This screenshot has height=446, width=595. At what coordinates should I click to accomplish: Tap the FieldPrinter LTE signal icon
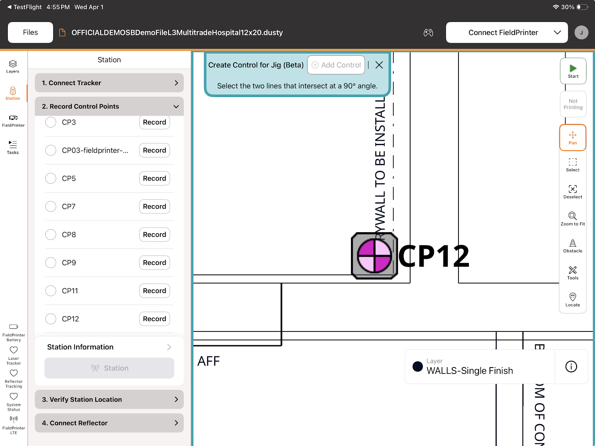coord(14,419)
